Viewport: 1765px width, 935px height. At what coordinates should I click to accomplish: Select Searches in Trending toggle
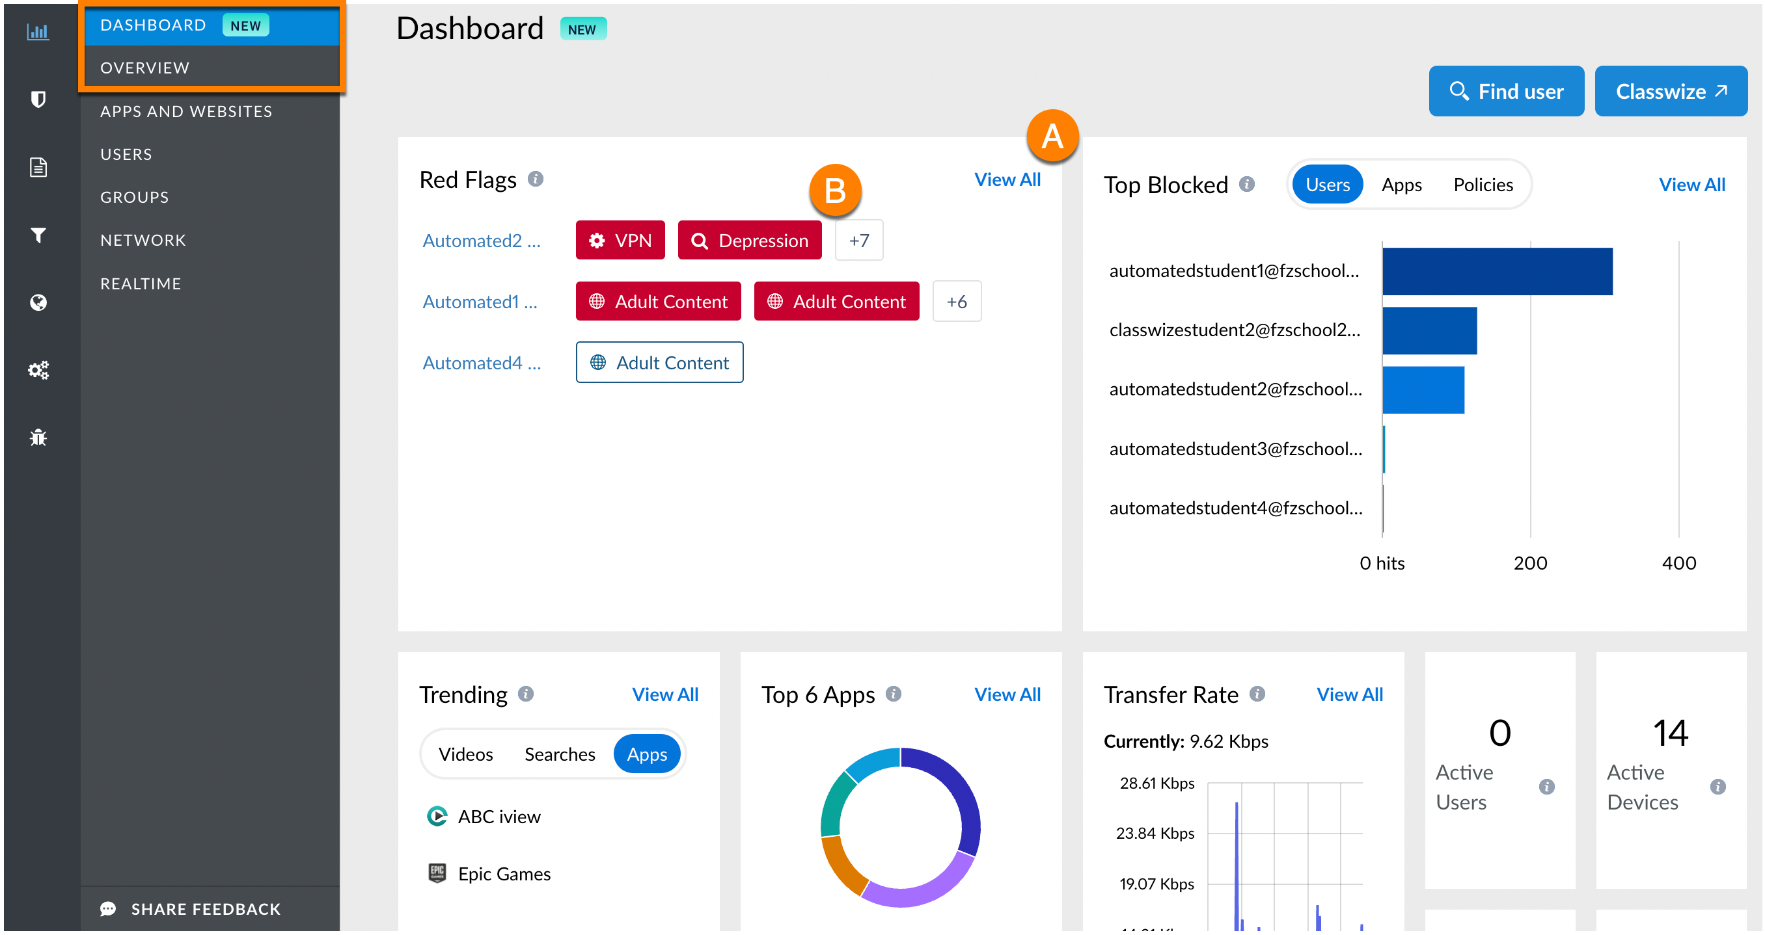[x=559, y=754]
